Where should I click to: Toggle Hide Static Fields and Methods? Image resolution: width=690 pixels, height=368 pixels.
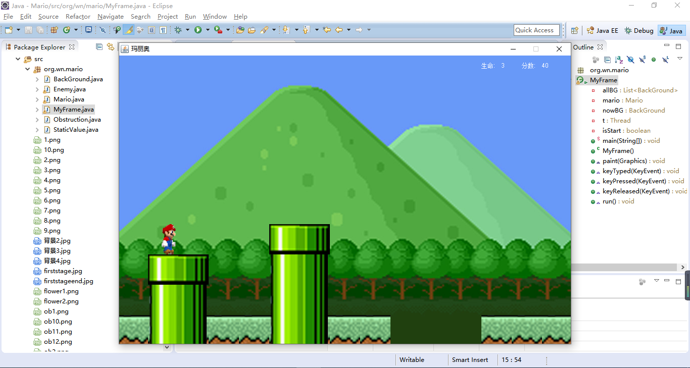coord(642,60)
